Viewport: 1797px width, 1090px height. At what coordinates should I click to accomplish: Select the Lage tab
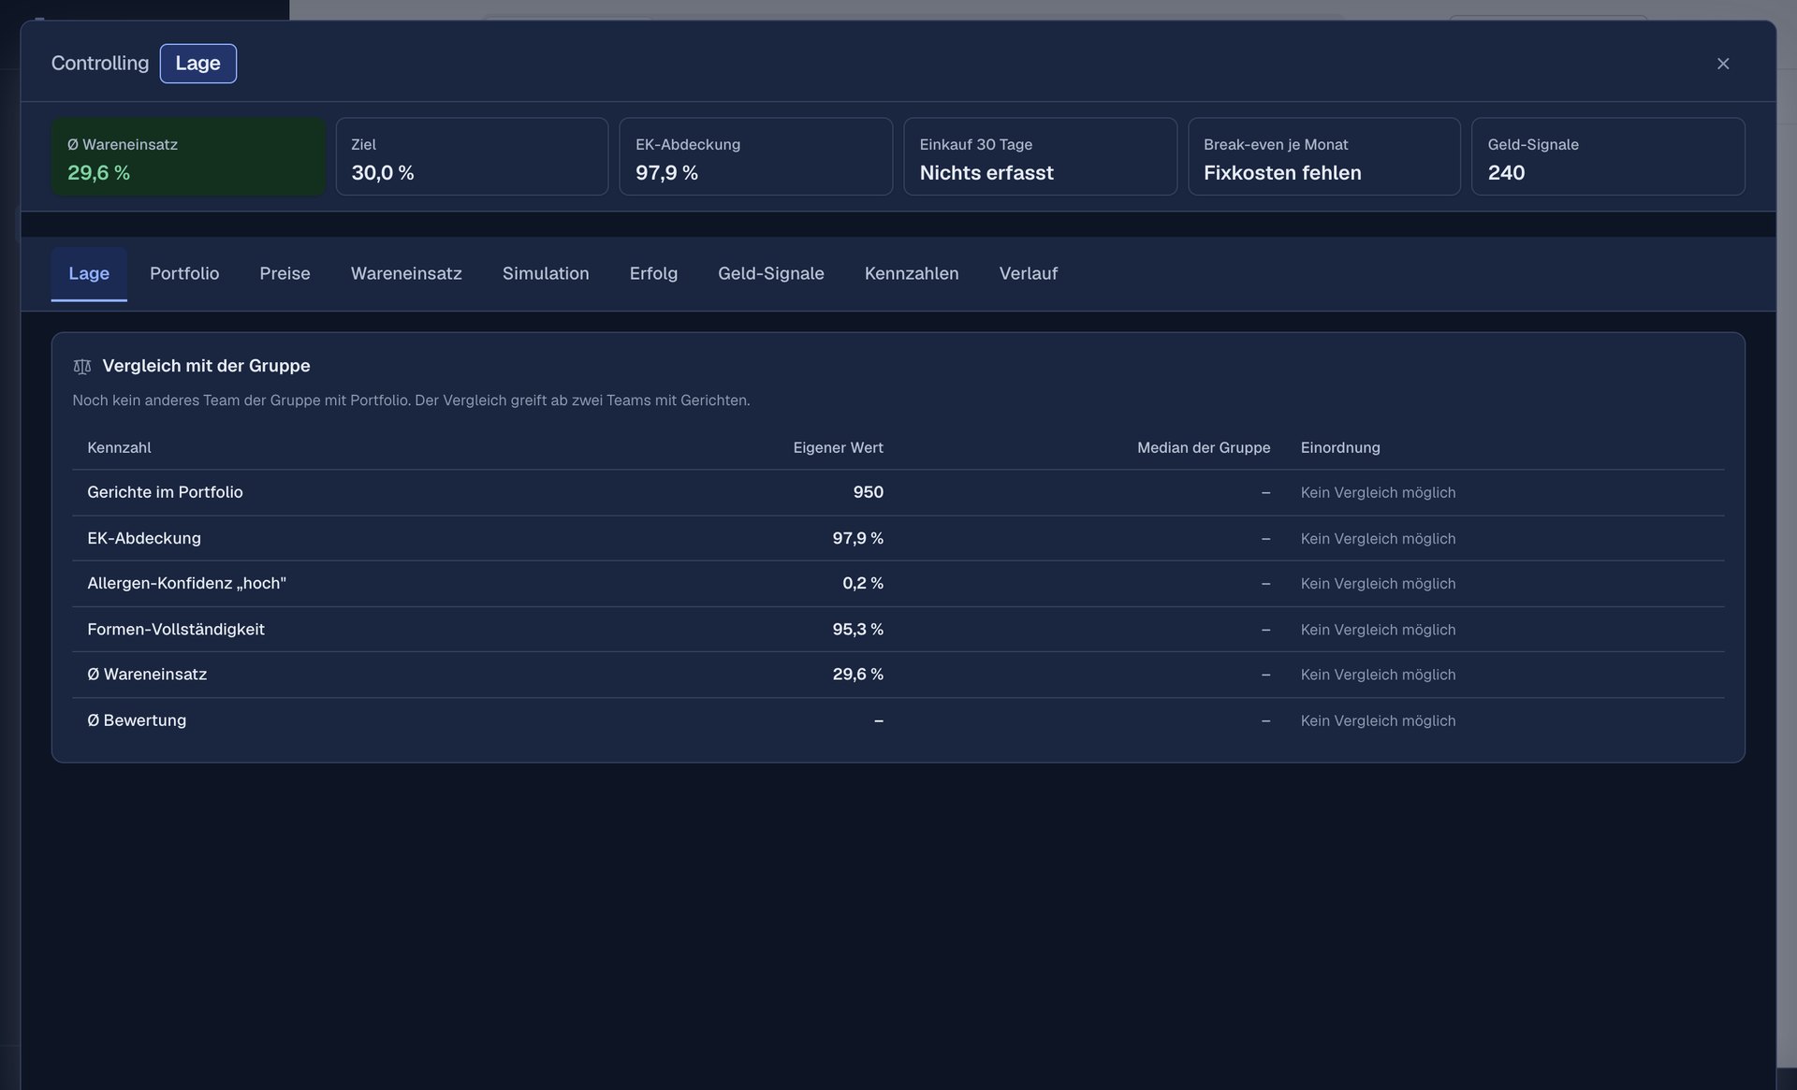[x=89, y=273]
